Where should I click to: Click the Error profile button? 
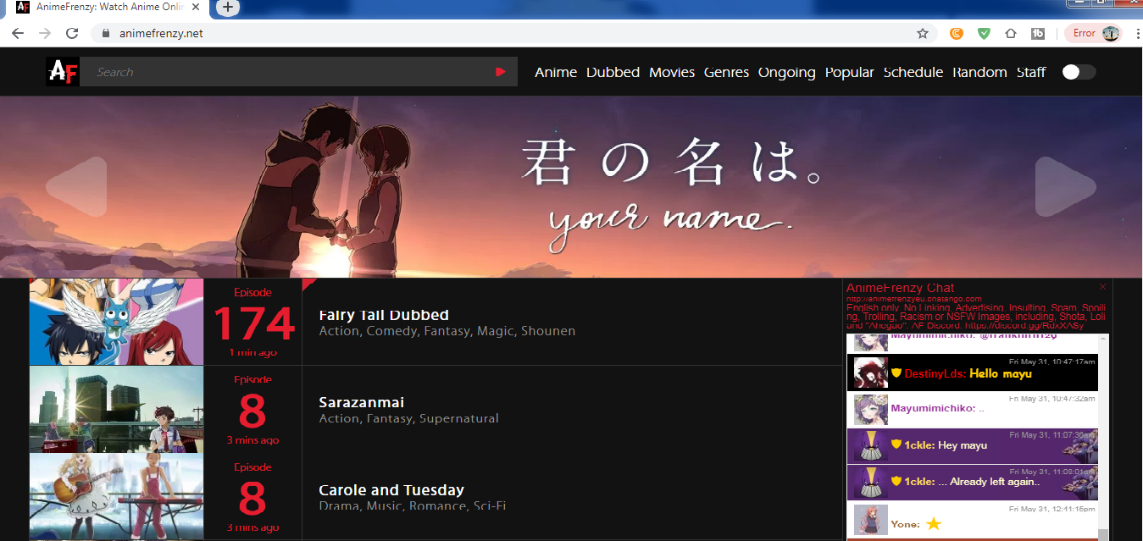pos(1096,34)
